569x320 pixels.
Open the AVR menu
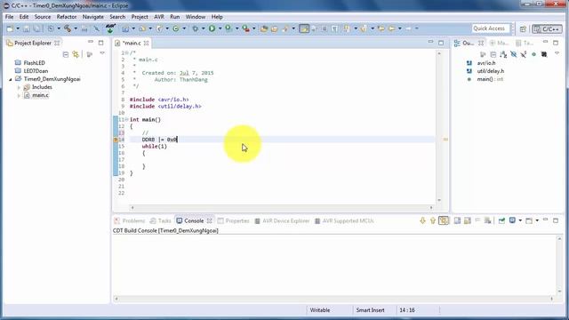(x=159, y=17)
